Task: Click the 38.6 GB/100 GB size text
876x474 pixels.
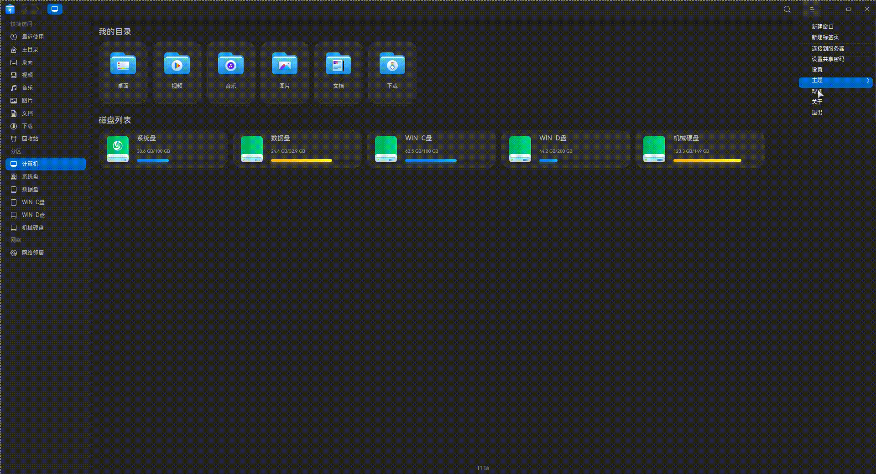Action: coord(153,151)
